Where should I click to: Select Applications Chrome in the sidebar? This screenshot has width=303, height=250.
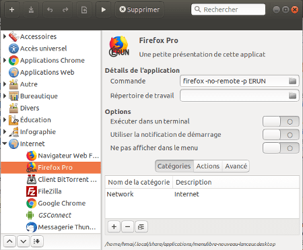click(50, 60)
